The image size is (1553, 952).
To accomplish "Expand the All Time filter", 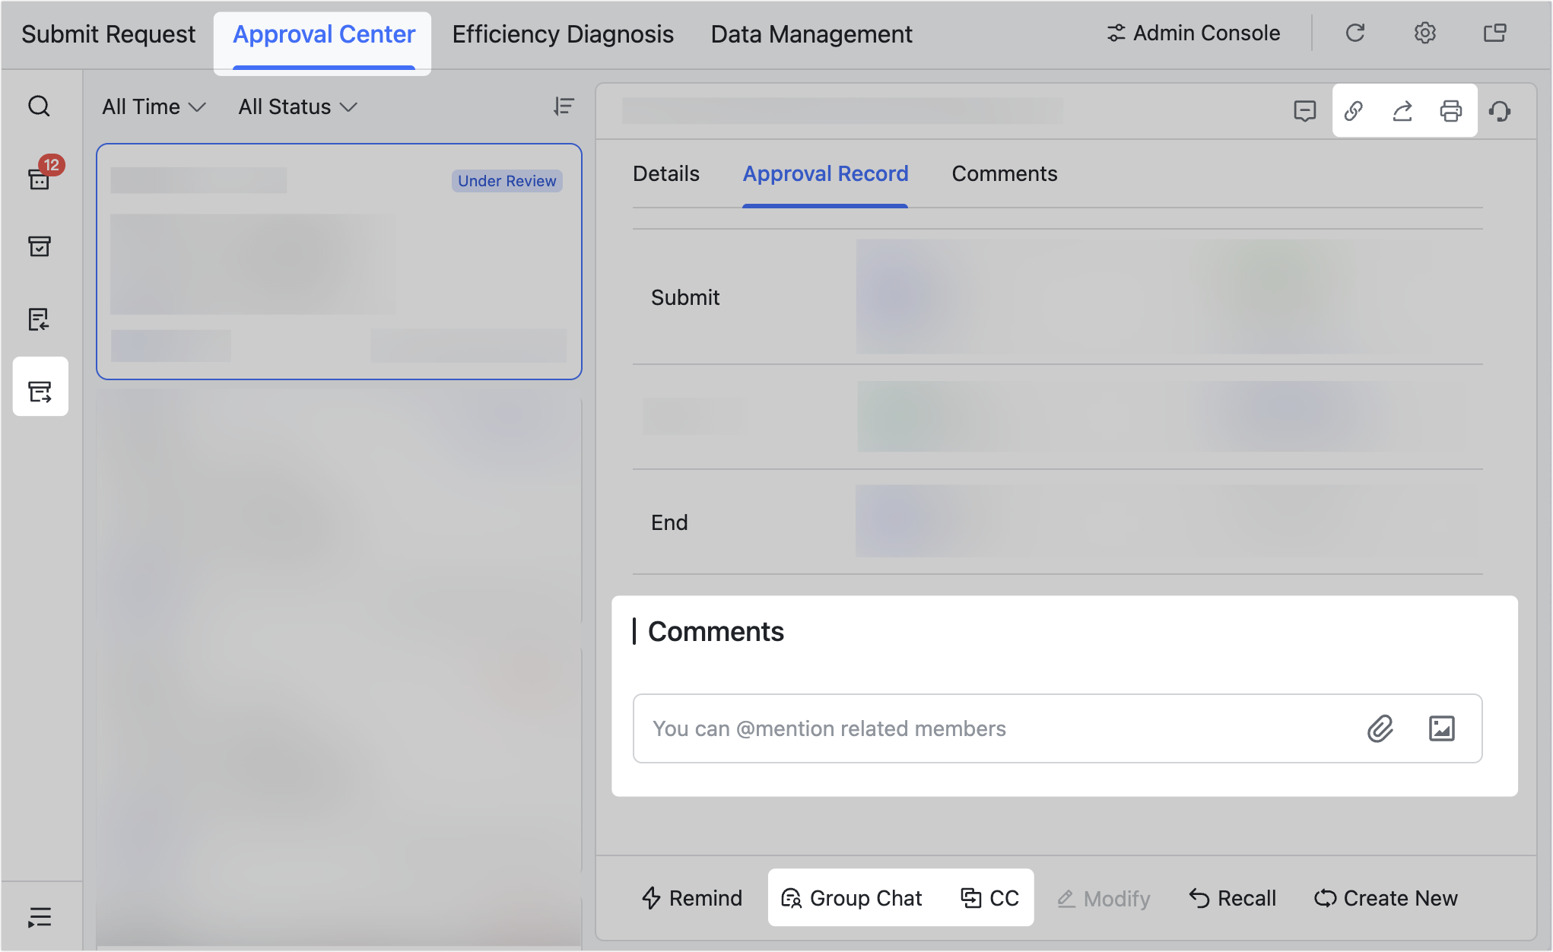I will [152, 106].
